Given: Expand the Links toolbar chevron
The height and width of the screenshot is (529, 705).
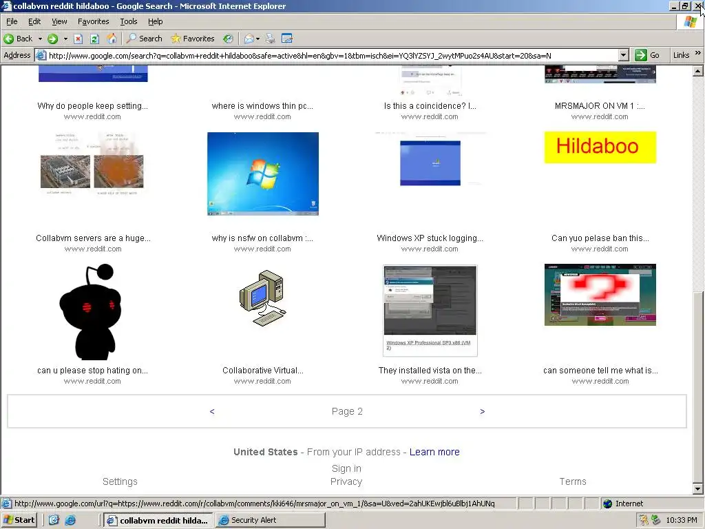Looking at the screenshot, I should click(698, 54).
